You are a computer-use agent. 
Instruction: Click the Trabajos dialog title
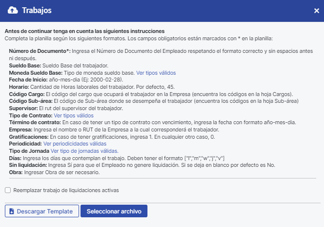pos(37,10)
